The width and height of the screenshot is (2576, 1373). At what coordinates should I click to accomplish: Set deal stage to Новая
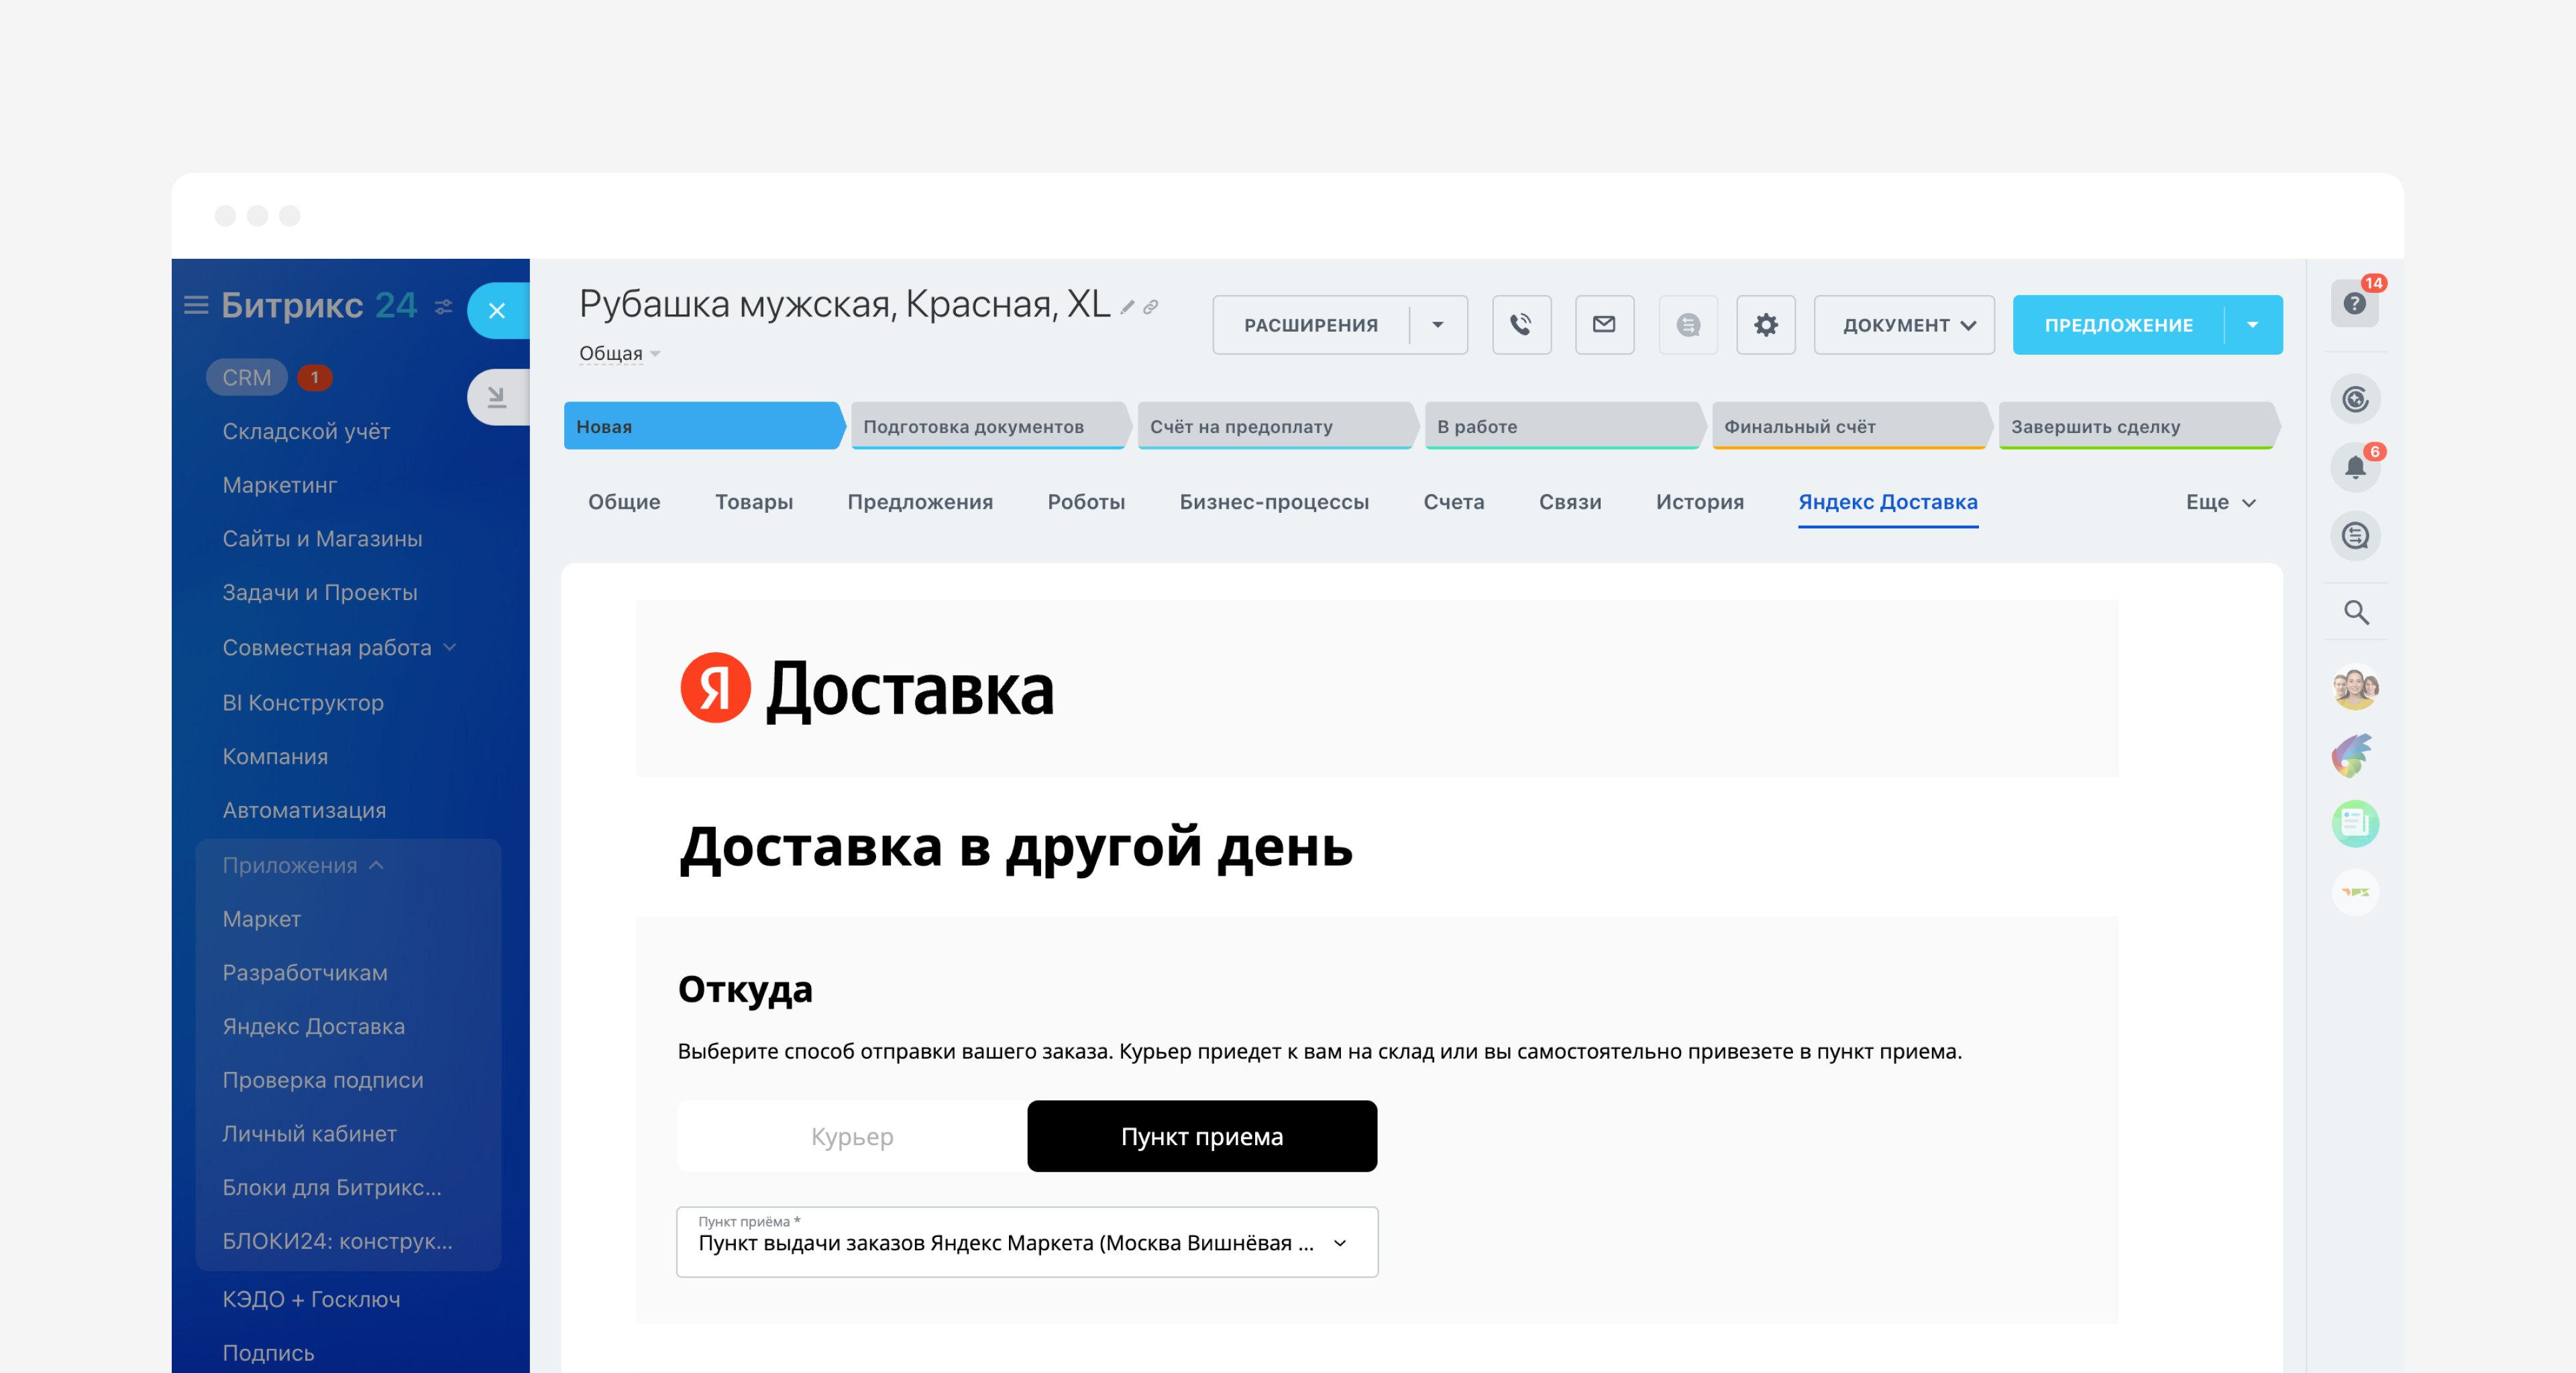704,426
